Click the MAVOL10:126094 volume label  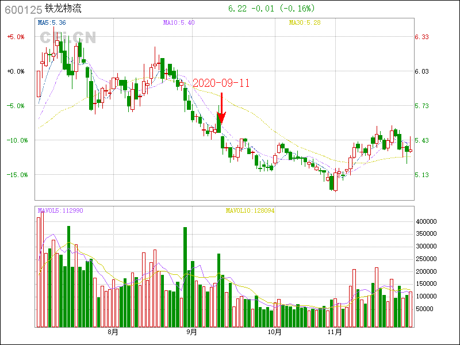(250, 211)
